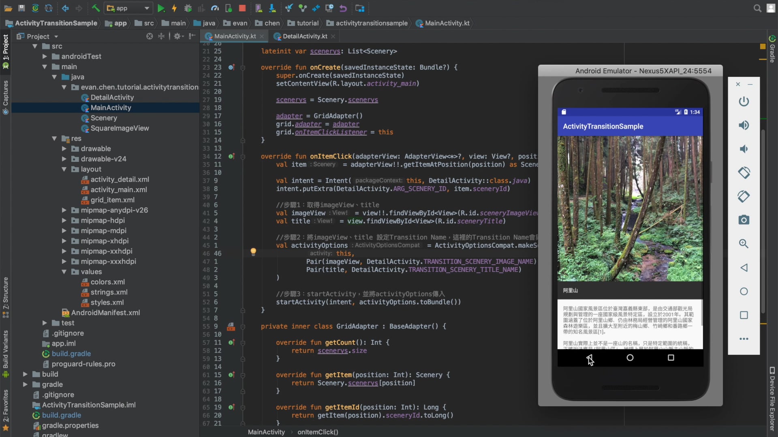This screenshot has width=778, height=437.
Task: Click the src breadcrumb in navigation bar
Action: (x=149, y=23)
